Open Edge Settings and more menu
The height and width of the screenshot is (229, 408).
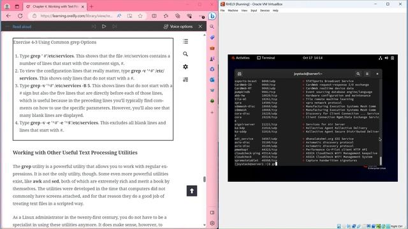point(201,16)
